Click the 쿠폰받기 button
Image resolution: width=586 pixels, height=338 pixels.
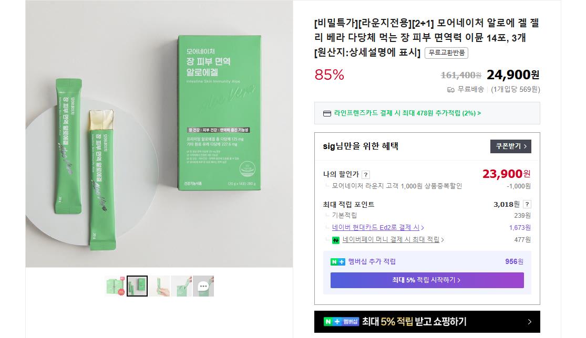(x=510, y=146)
